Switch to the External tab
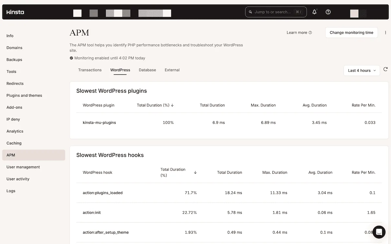 click(x=172, y=70)
